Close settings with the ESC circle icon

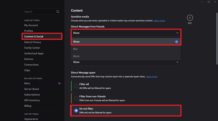(x=190, y=18)
